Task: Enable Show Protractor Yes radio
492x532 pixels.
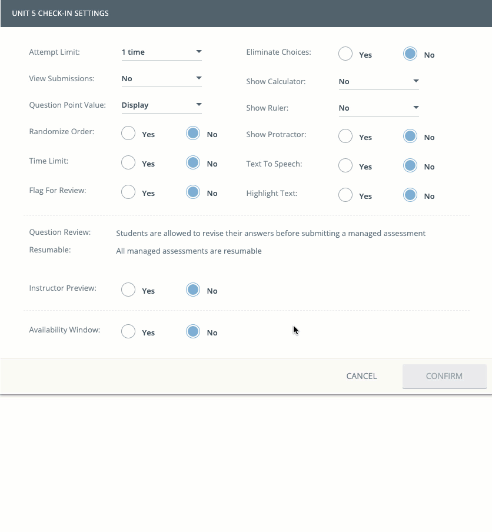Action: pyautogui.click(x=345, y=137)
